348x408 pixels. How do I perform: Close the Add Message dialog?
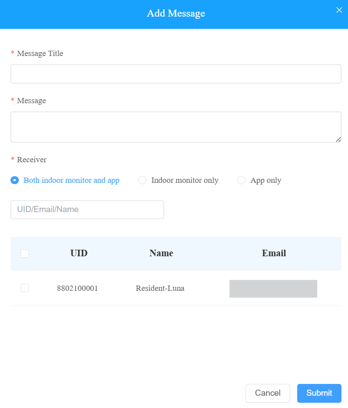(339, 10)
